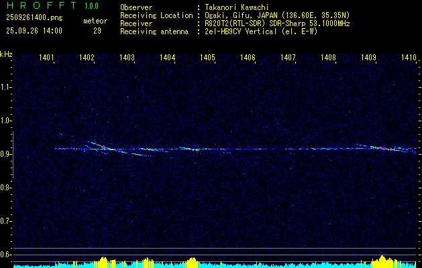The image size is (422, 268).
Task: Click the Observer label
Action: [136, 7]
